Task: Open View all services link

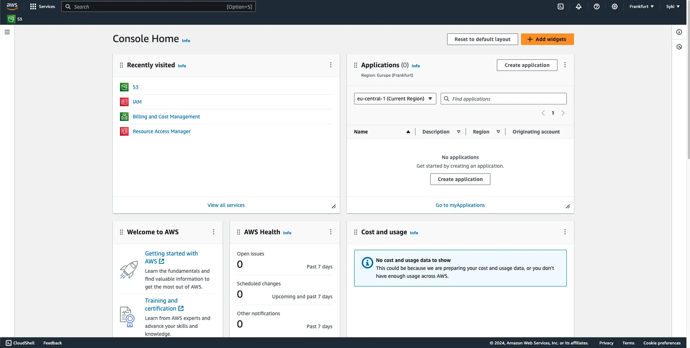Action: click(x=226, y=205)
